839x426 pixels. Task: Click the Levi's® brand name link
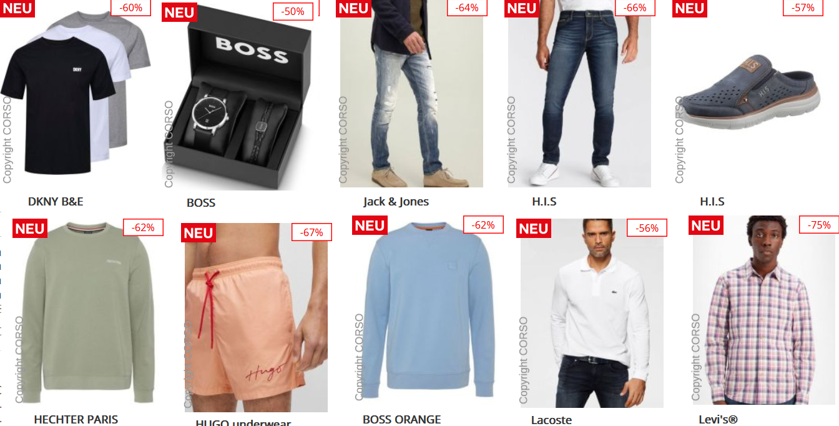[x=718, y=419]
